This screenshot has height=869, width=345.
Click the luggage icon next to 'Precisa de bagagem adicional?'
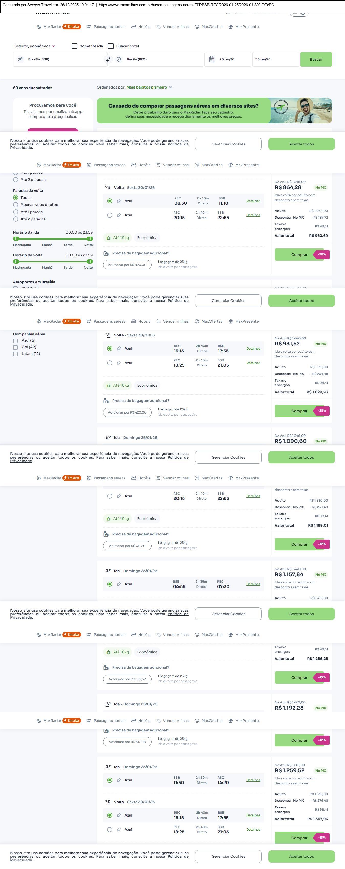pyautogui.click(x=106, y=253)
